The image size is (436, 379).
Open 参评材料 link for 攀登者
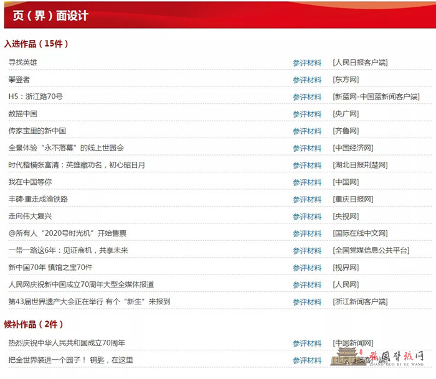[x=307, y=80]
